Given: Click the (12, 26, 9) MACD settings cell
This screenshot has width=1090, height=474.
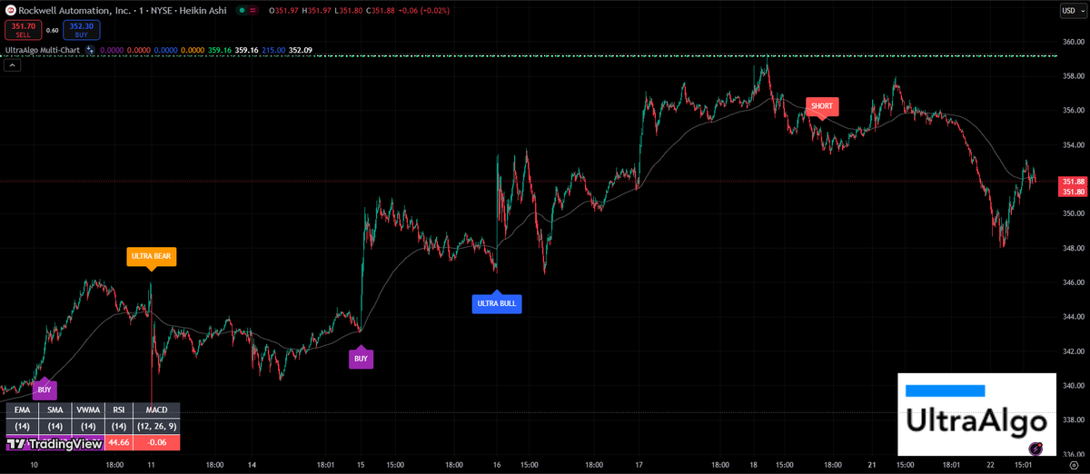Looking at the screenshot, I should (157, 426).
